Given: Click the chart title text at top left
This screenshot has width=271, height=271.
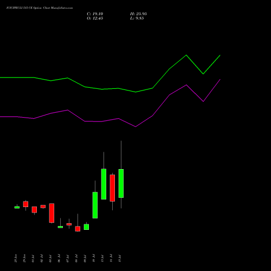Looking at the screenshot, I should [40, 8].
